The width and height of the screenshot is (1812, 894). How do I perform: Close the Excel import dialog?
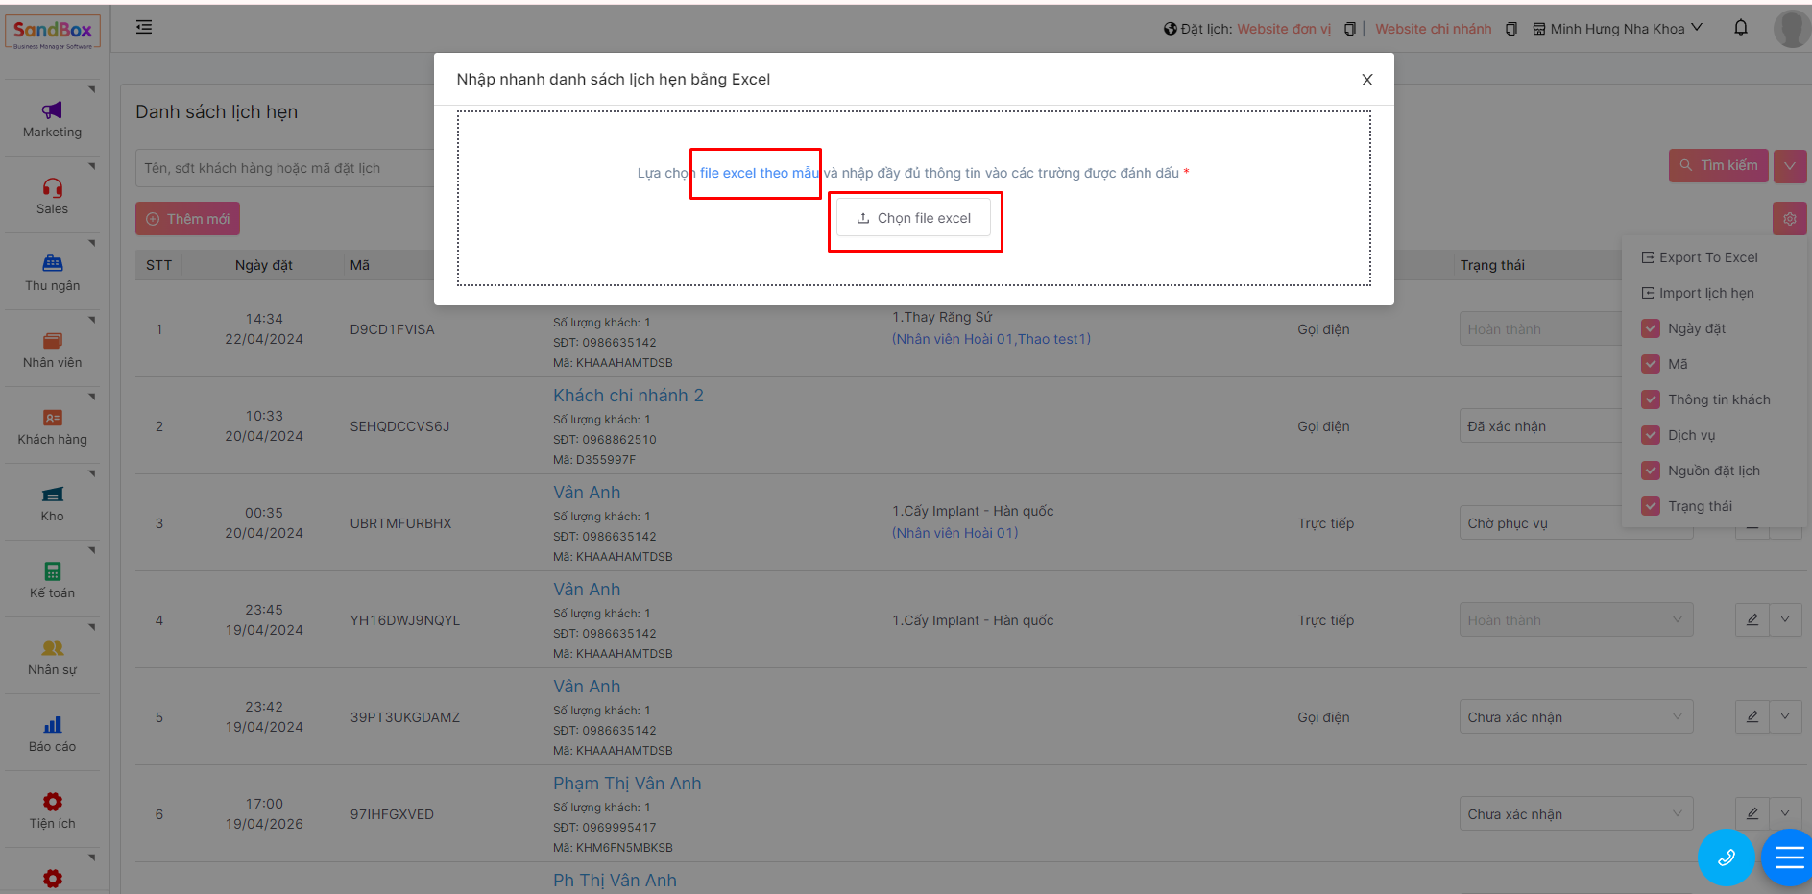pos(1366,80)
